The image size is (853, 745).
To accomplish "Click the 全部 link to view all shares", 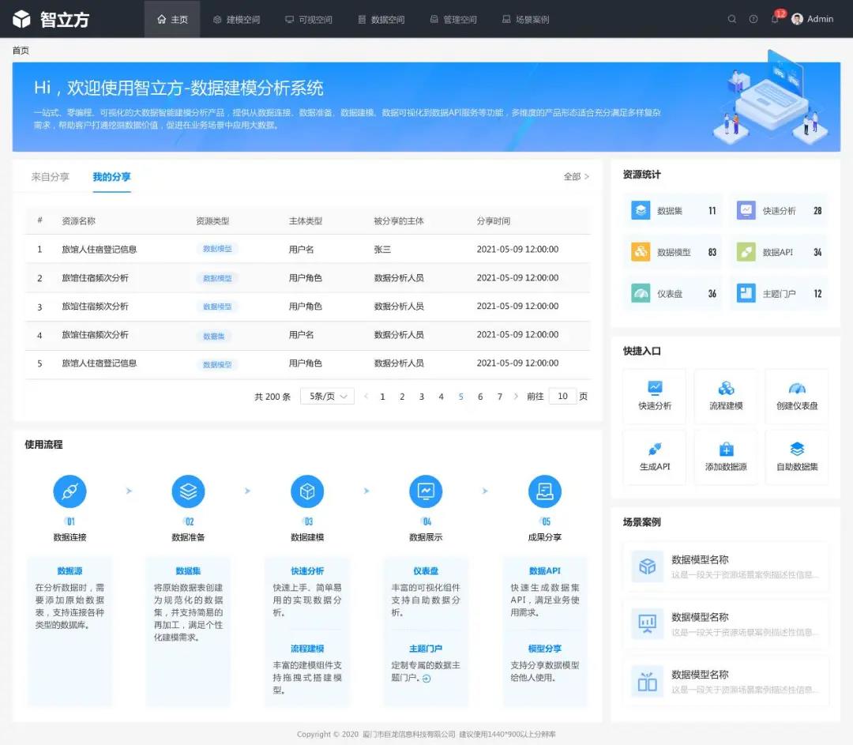I will [576, 177].
